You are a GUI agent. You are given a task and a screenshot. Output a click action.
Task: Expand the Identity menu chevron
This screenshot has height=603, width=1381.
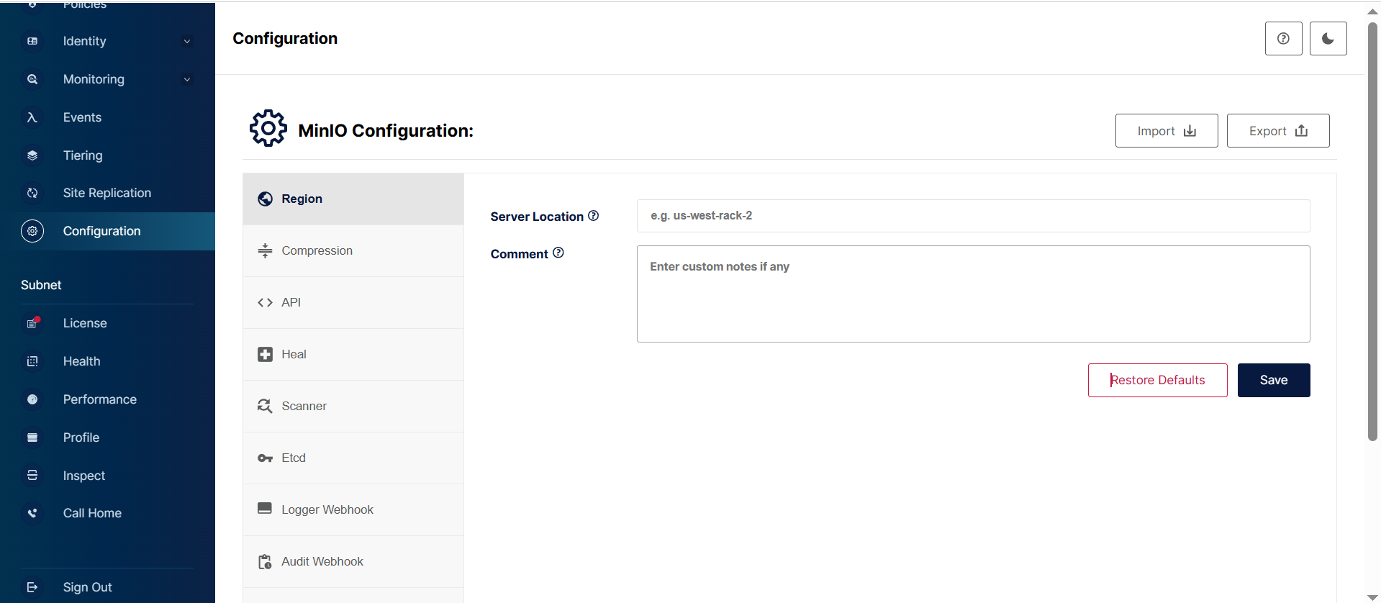point(187,41)
